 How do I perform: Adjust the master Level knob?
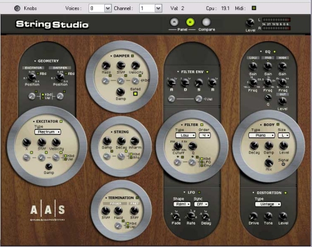coord(250,23)
